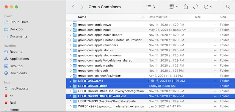235x112 pixels.
Task: Select iCloud Drive in sidebar
Action: click(x=16, y=22)
